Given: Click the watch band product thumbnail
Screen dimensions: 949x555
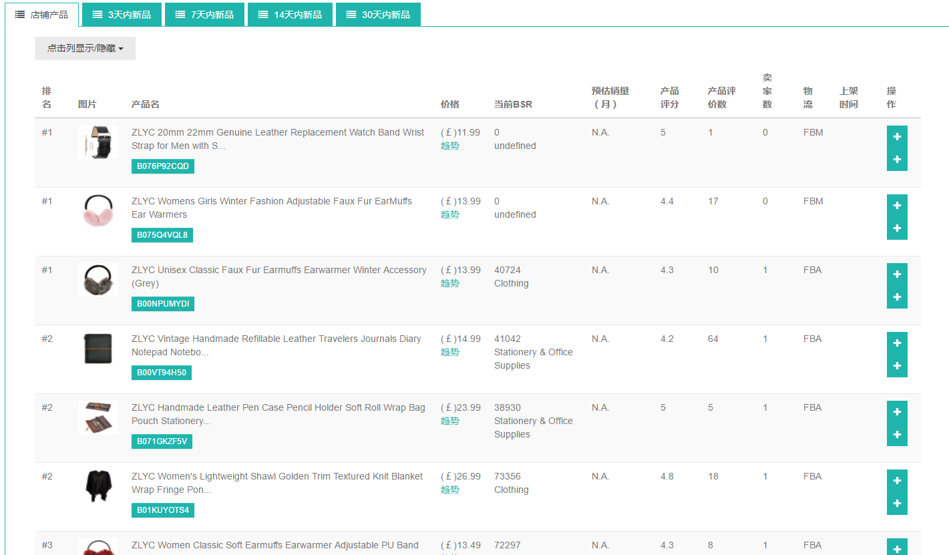Looking at the screenshot, I should click(98, 142).
